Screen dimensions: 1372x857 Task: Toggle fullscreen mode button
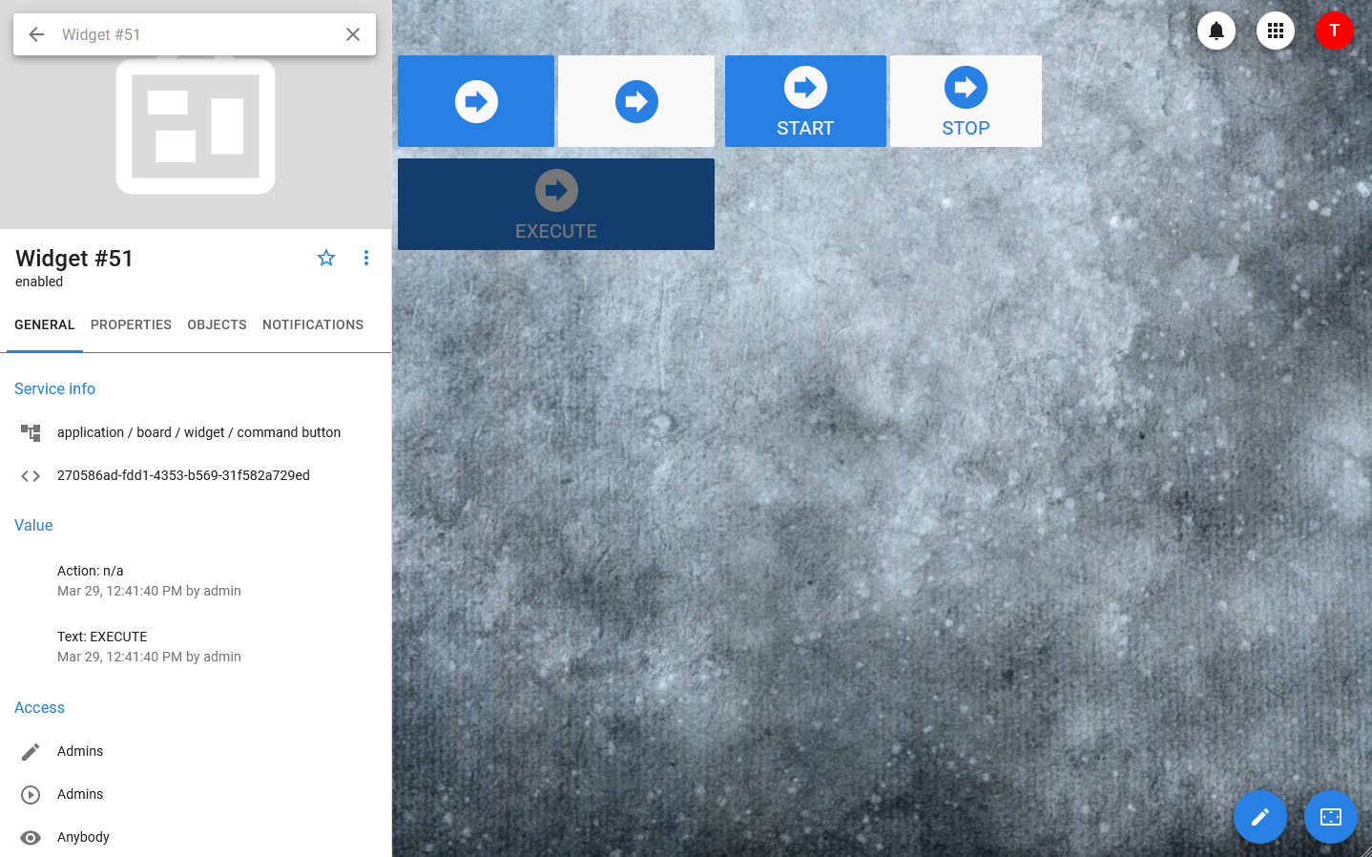coord(1330,817)
